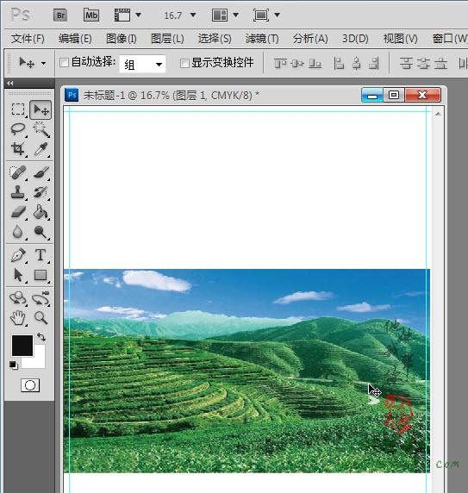Distribute top edges of layers
The width and height of the screenshot is (468, 493).
406,64
